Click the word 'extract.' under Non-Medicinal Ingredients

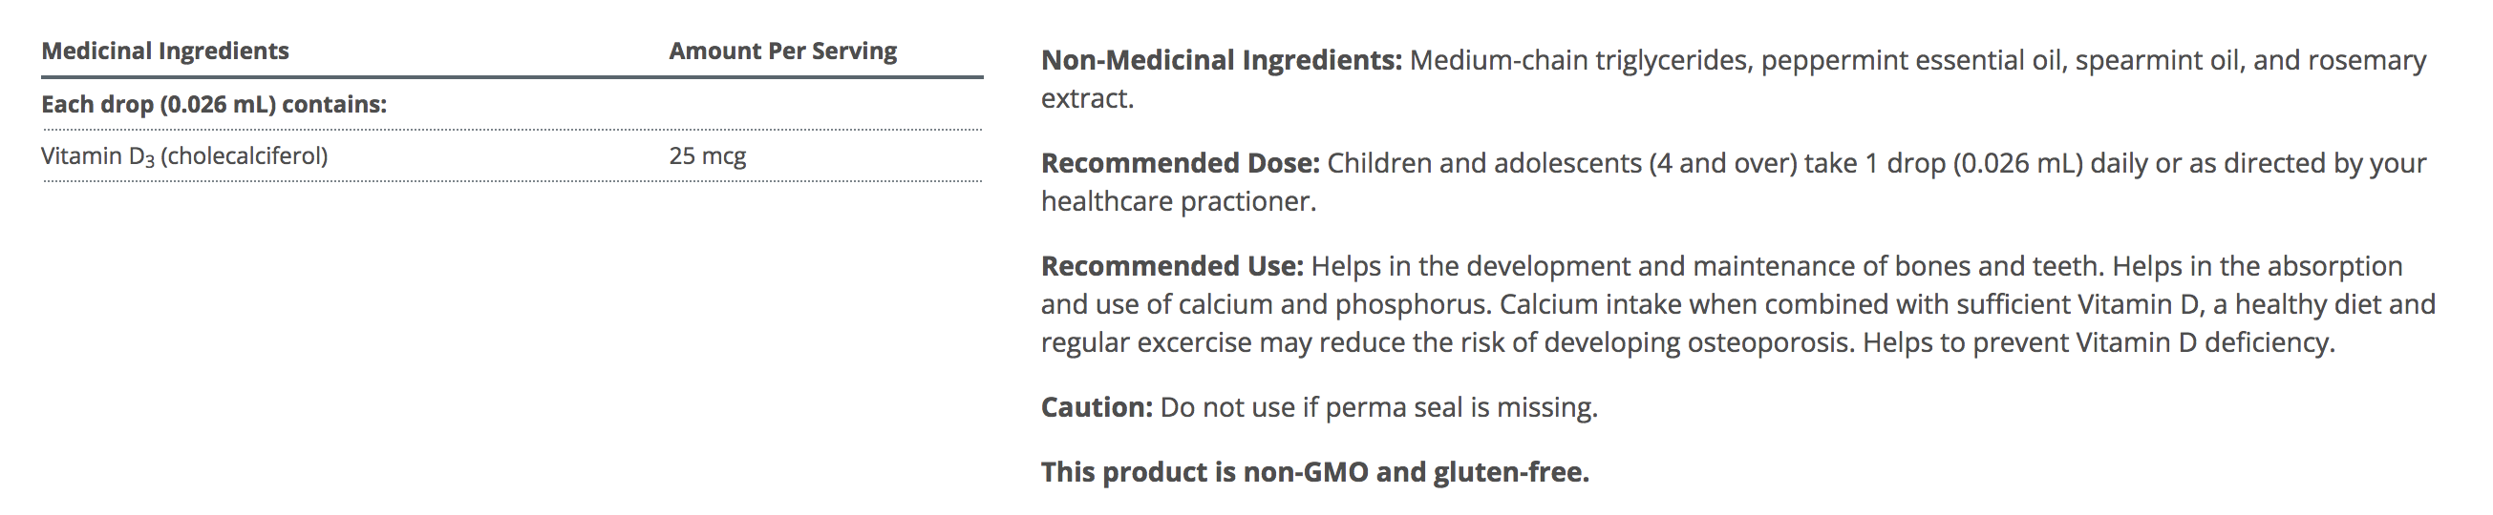pyautogui.click(x=1087, y=98)
